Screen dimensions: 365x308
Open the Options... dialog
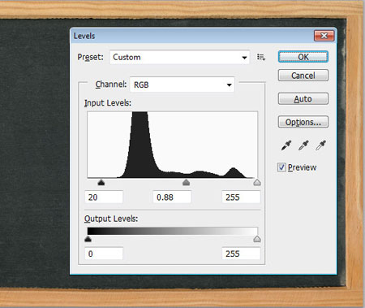[x=303, y=122]
